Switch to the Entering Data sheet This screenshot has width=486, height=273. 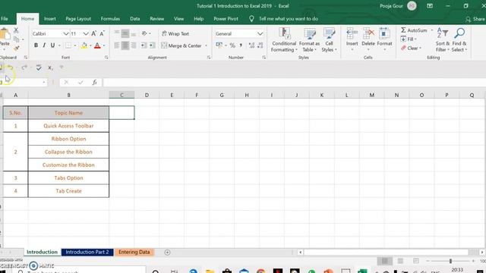click(134, 252)
